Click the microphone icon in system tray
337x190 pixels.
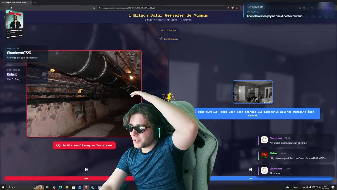tap(310, 187)
